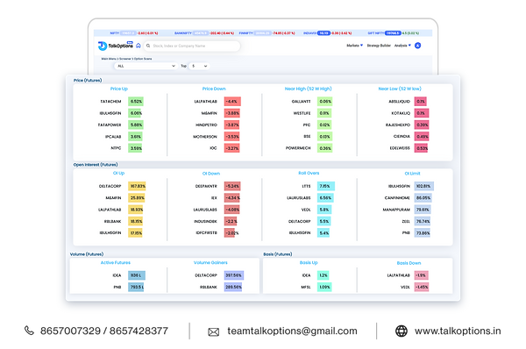This screenshot has width=526, height=349.
Task: Click the phone icon in the footer
Action: point(29,331)
